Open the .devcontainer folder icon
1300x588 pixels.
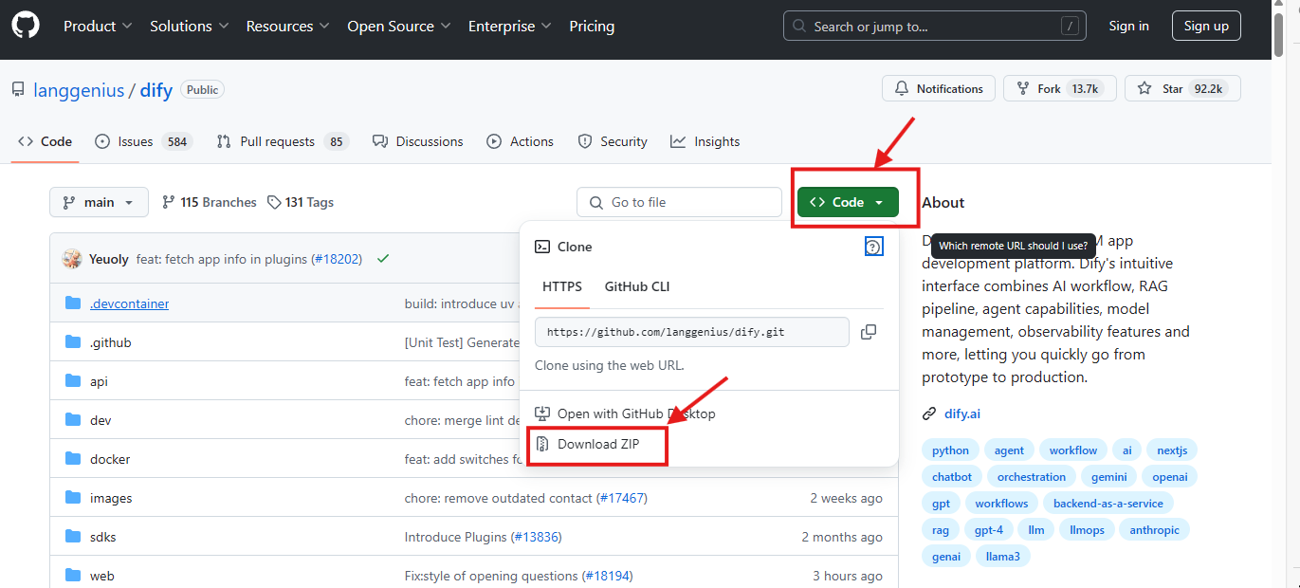click(73, 303)
